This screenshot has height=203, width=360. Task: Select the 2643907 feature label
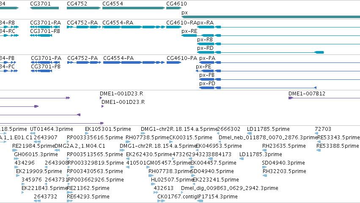coord(45,138)
